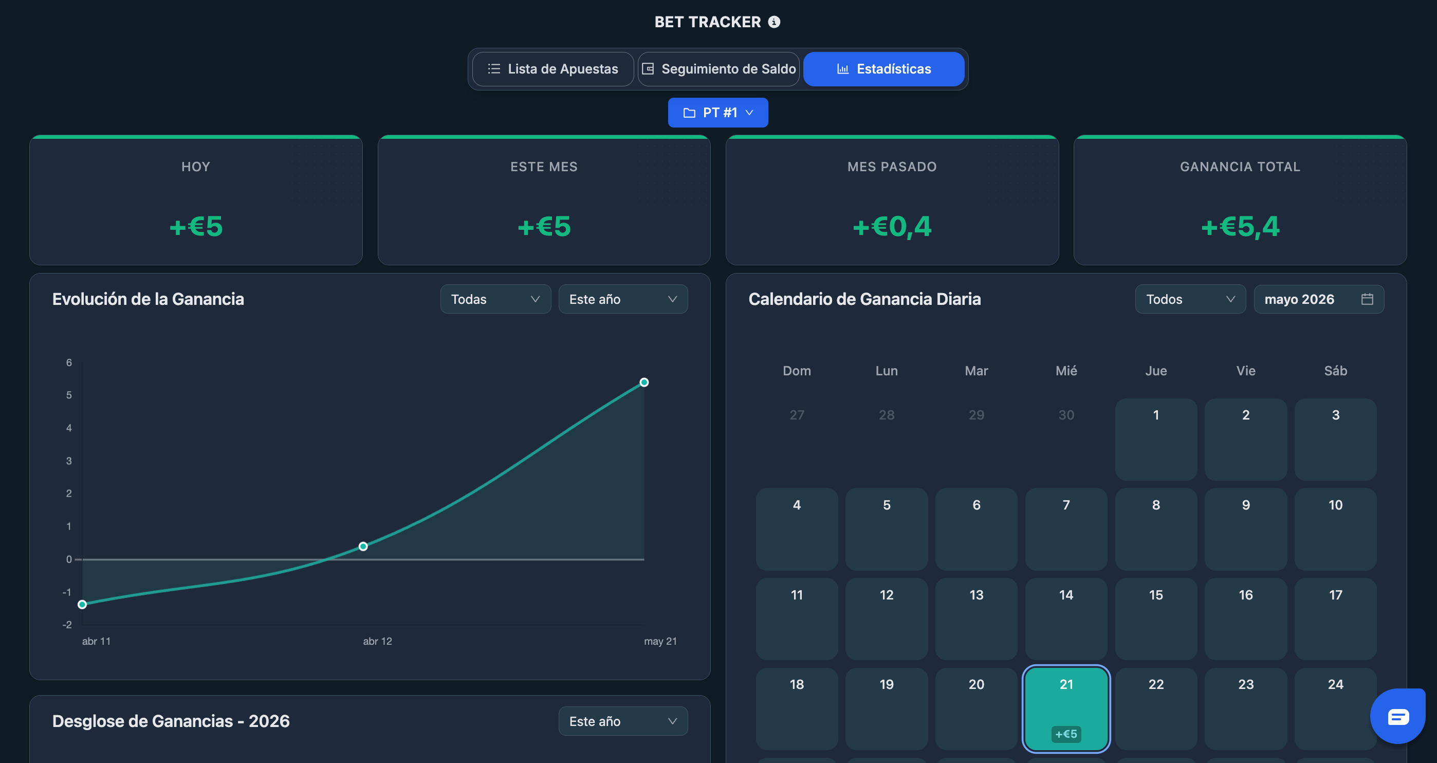The width and height of the screenshot is (1437, 763).
Task: Open the Todos filter in Calendario de Ganancia Diaria
Action: 1190,299
